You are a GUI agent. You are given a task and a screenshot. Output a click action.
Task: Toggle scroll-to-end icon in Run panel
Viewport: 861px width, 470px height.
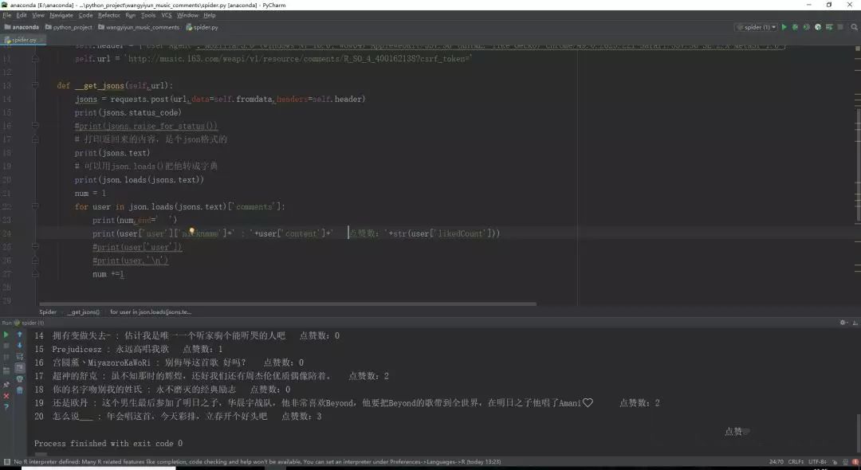tap(20, 368)
